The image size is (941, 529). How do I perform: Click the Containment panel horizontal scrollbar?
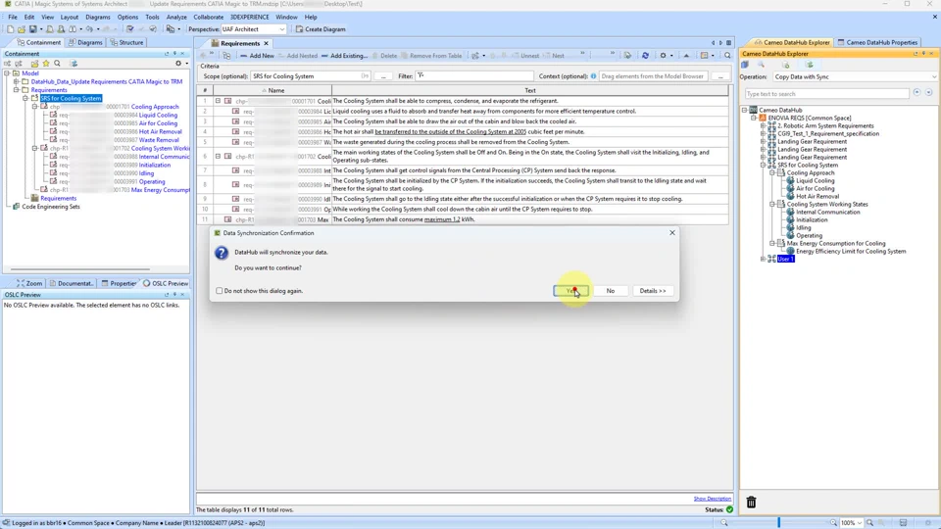(79, 269)
